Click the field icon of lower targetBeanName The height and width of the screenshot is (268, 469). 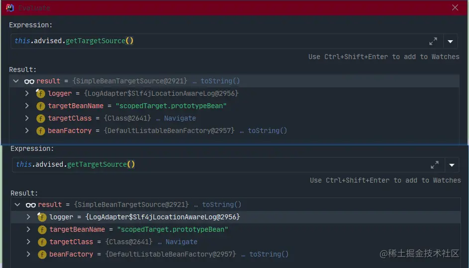pyautogui.click(x=42, y=229)
